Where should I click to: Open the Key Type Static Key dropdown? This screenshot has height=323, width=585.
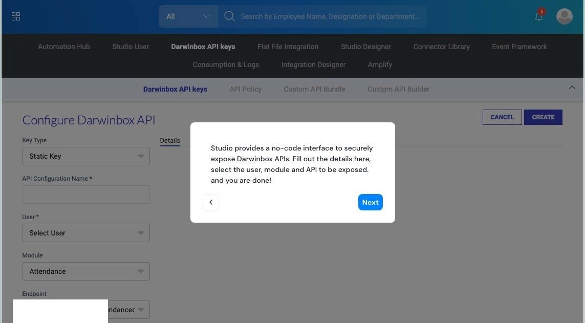click(86, 156)
